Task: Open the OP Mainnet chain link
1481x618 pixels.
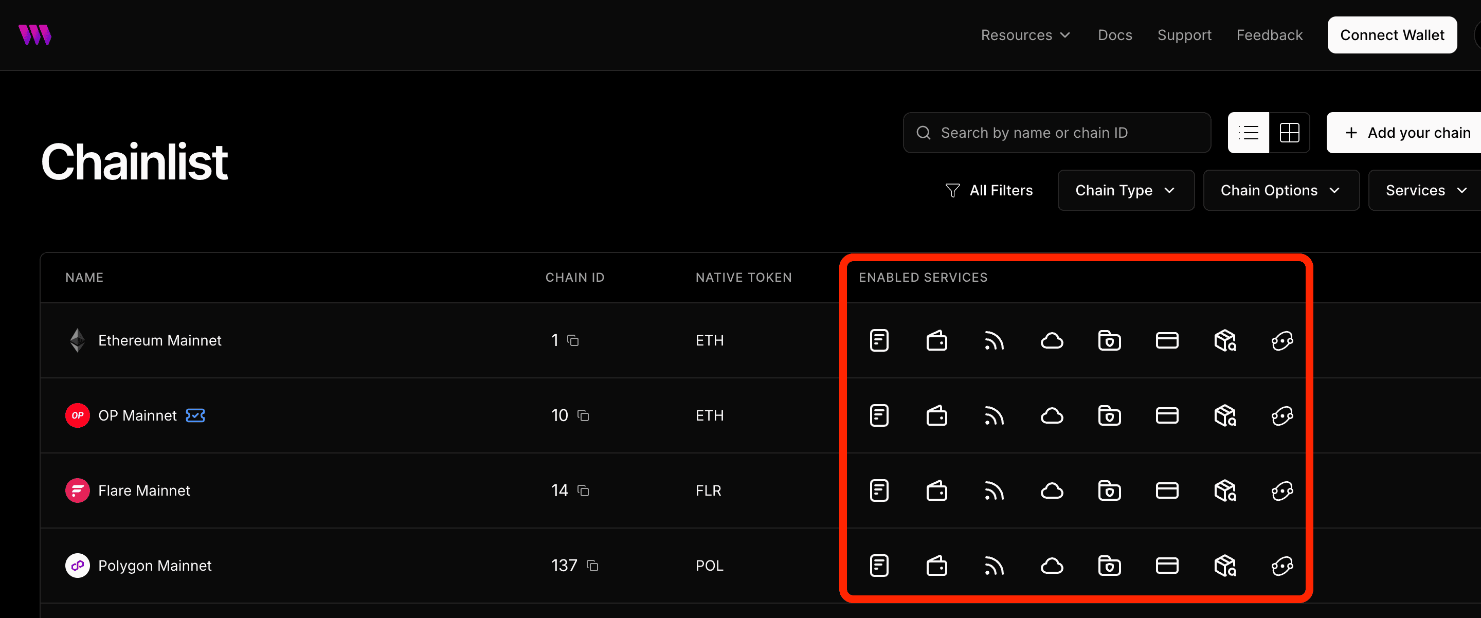Action: pyautogui.click(x=137, y=415)
